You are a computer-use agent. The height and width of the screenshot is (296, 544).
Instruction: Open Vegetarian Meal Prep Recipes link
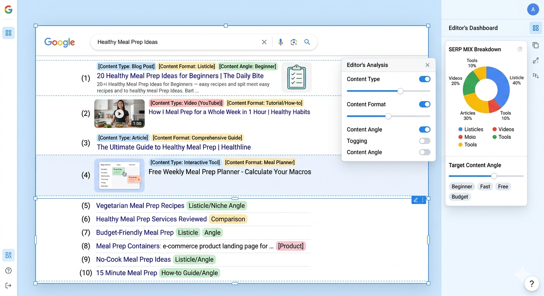[140, 206]
